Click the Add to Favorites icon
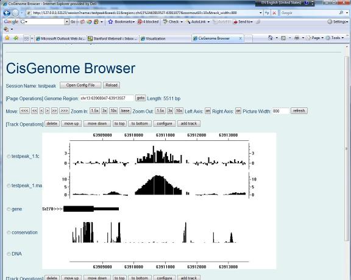Viewport: 351px width, 280px height. click(16, 38)
